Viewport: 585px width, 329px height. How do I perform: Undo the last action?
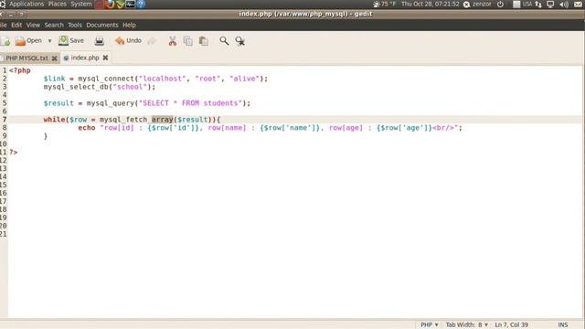[x=128, y=40]
